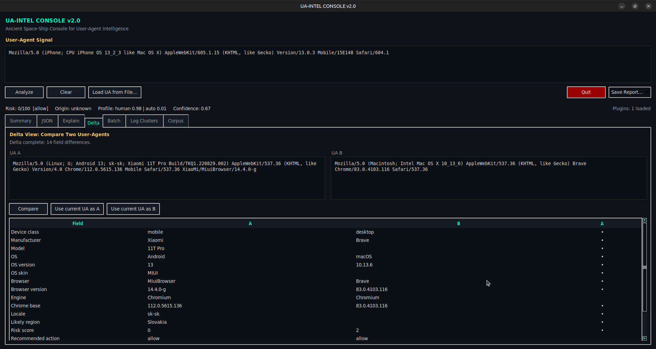This screenshot has height=349, width=656.
Task: Switch to the Corpus tab
Action: tap(176, 121)
